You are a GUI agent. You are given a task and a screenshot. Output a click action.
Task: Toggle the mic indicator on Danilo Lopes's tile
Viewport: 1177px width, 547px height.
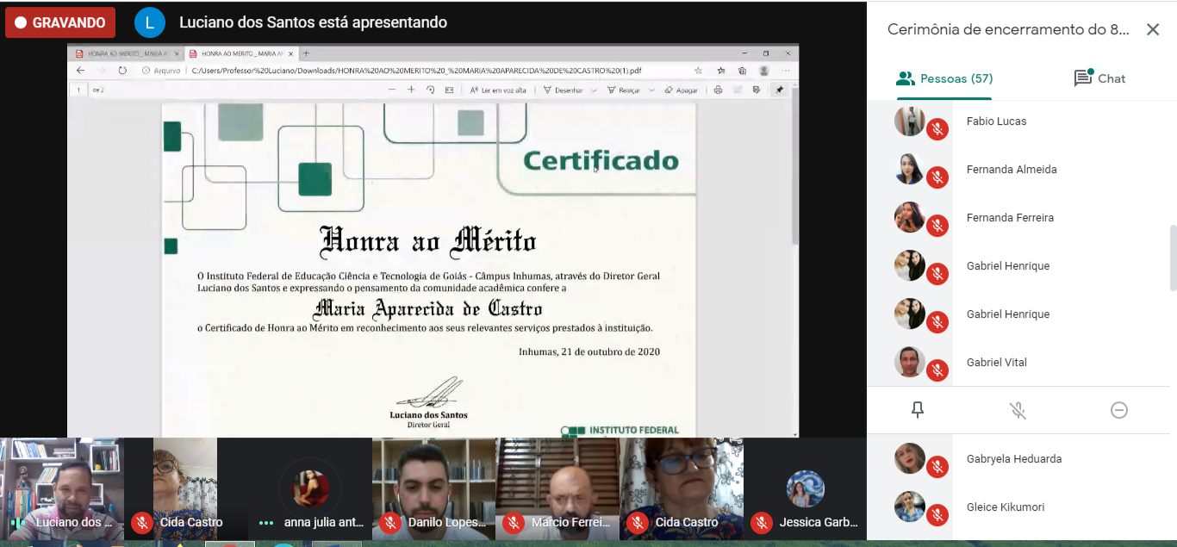click(x=390, y=522)
